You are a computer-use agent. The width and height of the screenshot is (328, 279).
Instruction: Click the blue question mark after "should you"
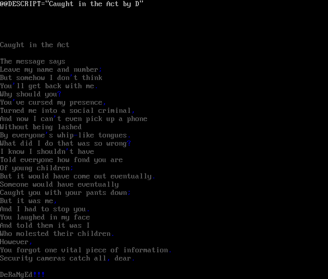[59, 94]
